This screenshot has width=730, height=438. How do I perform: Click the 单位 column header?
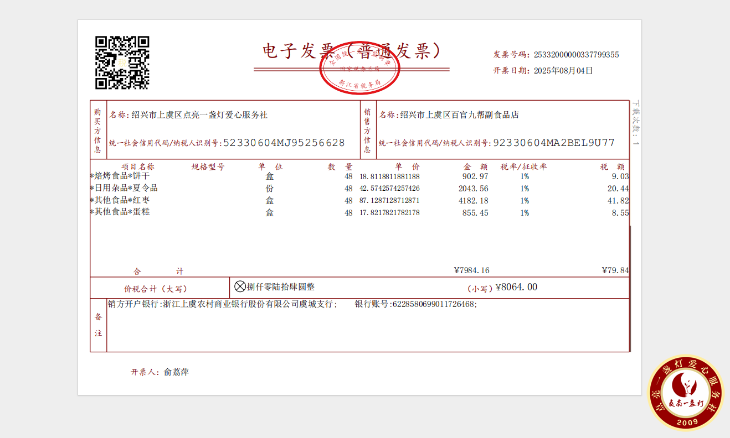270,166
